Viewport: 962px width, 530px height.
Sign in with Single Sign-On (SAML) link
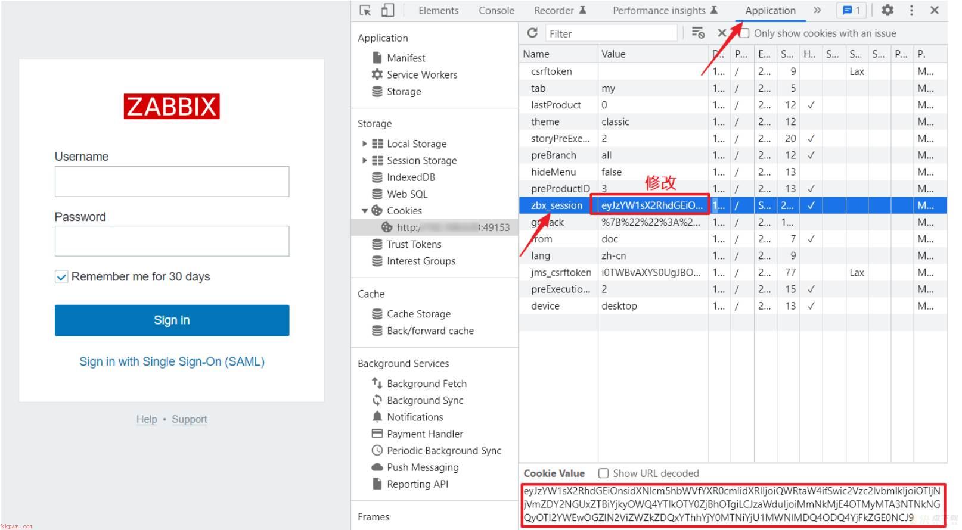(172, 361)
